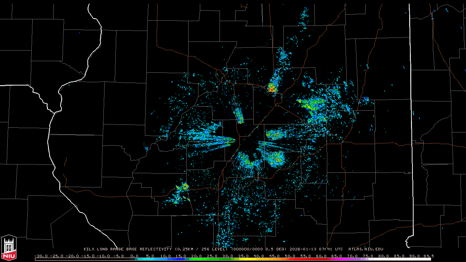Click the -30.0 label at scale start
Image resolution: width=466 pixels, height=262 pixels.
click(40, 256)
